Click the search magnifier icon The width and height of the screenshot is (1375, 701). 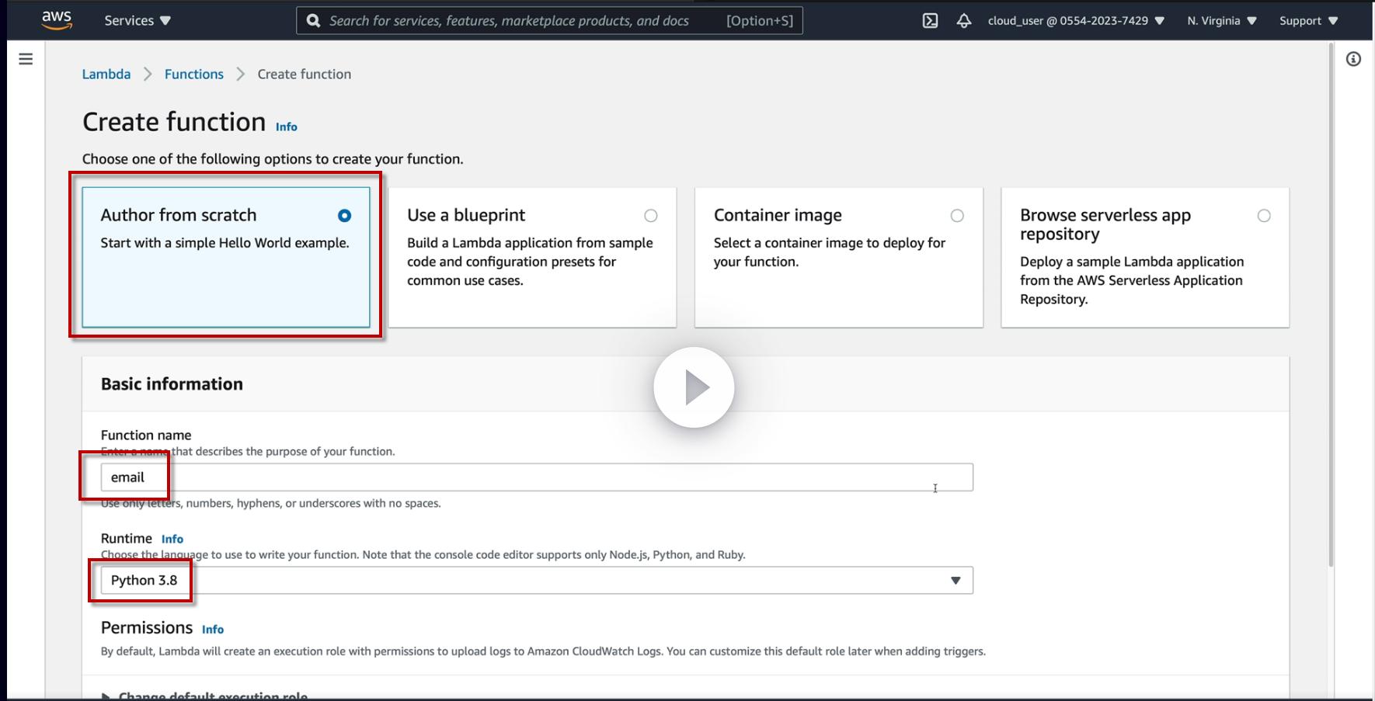click(314, 21)
